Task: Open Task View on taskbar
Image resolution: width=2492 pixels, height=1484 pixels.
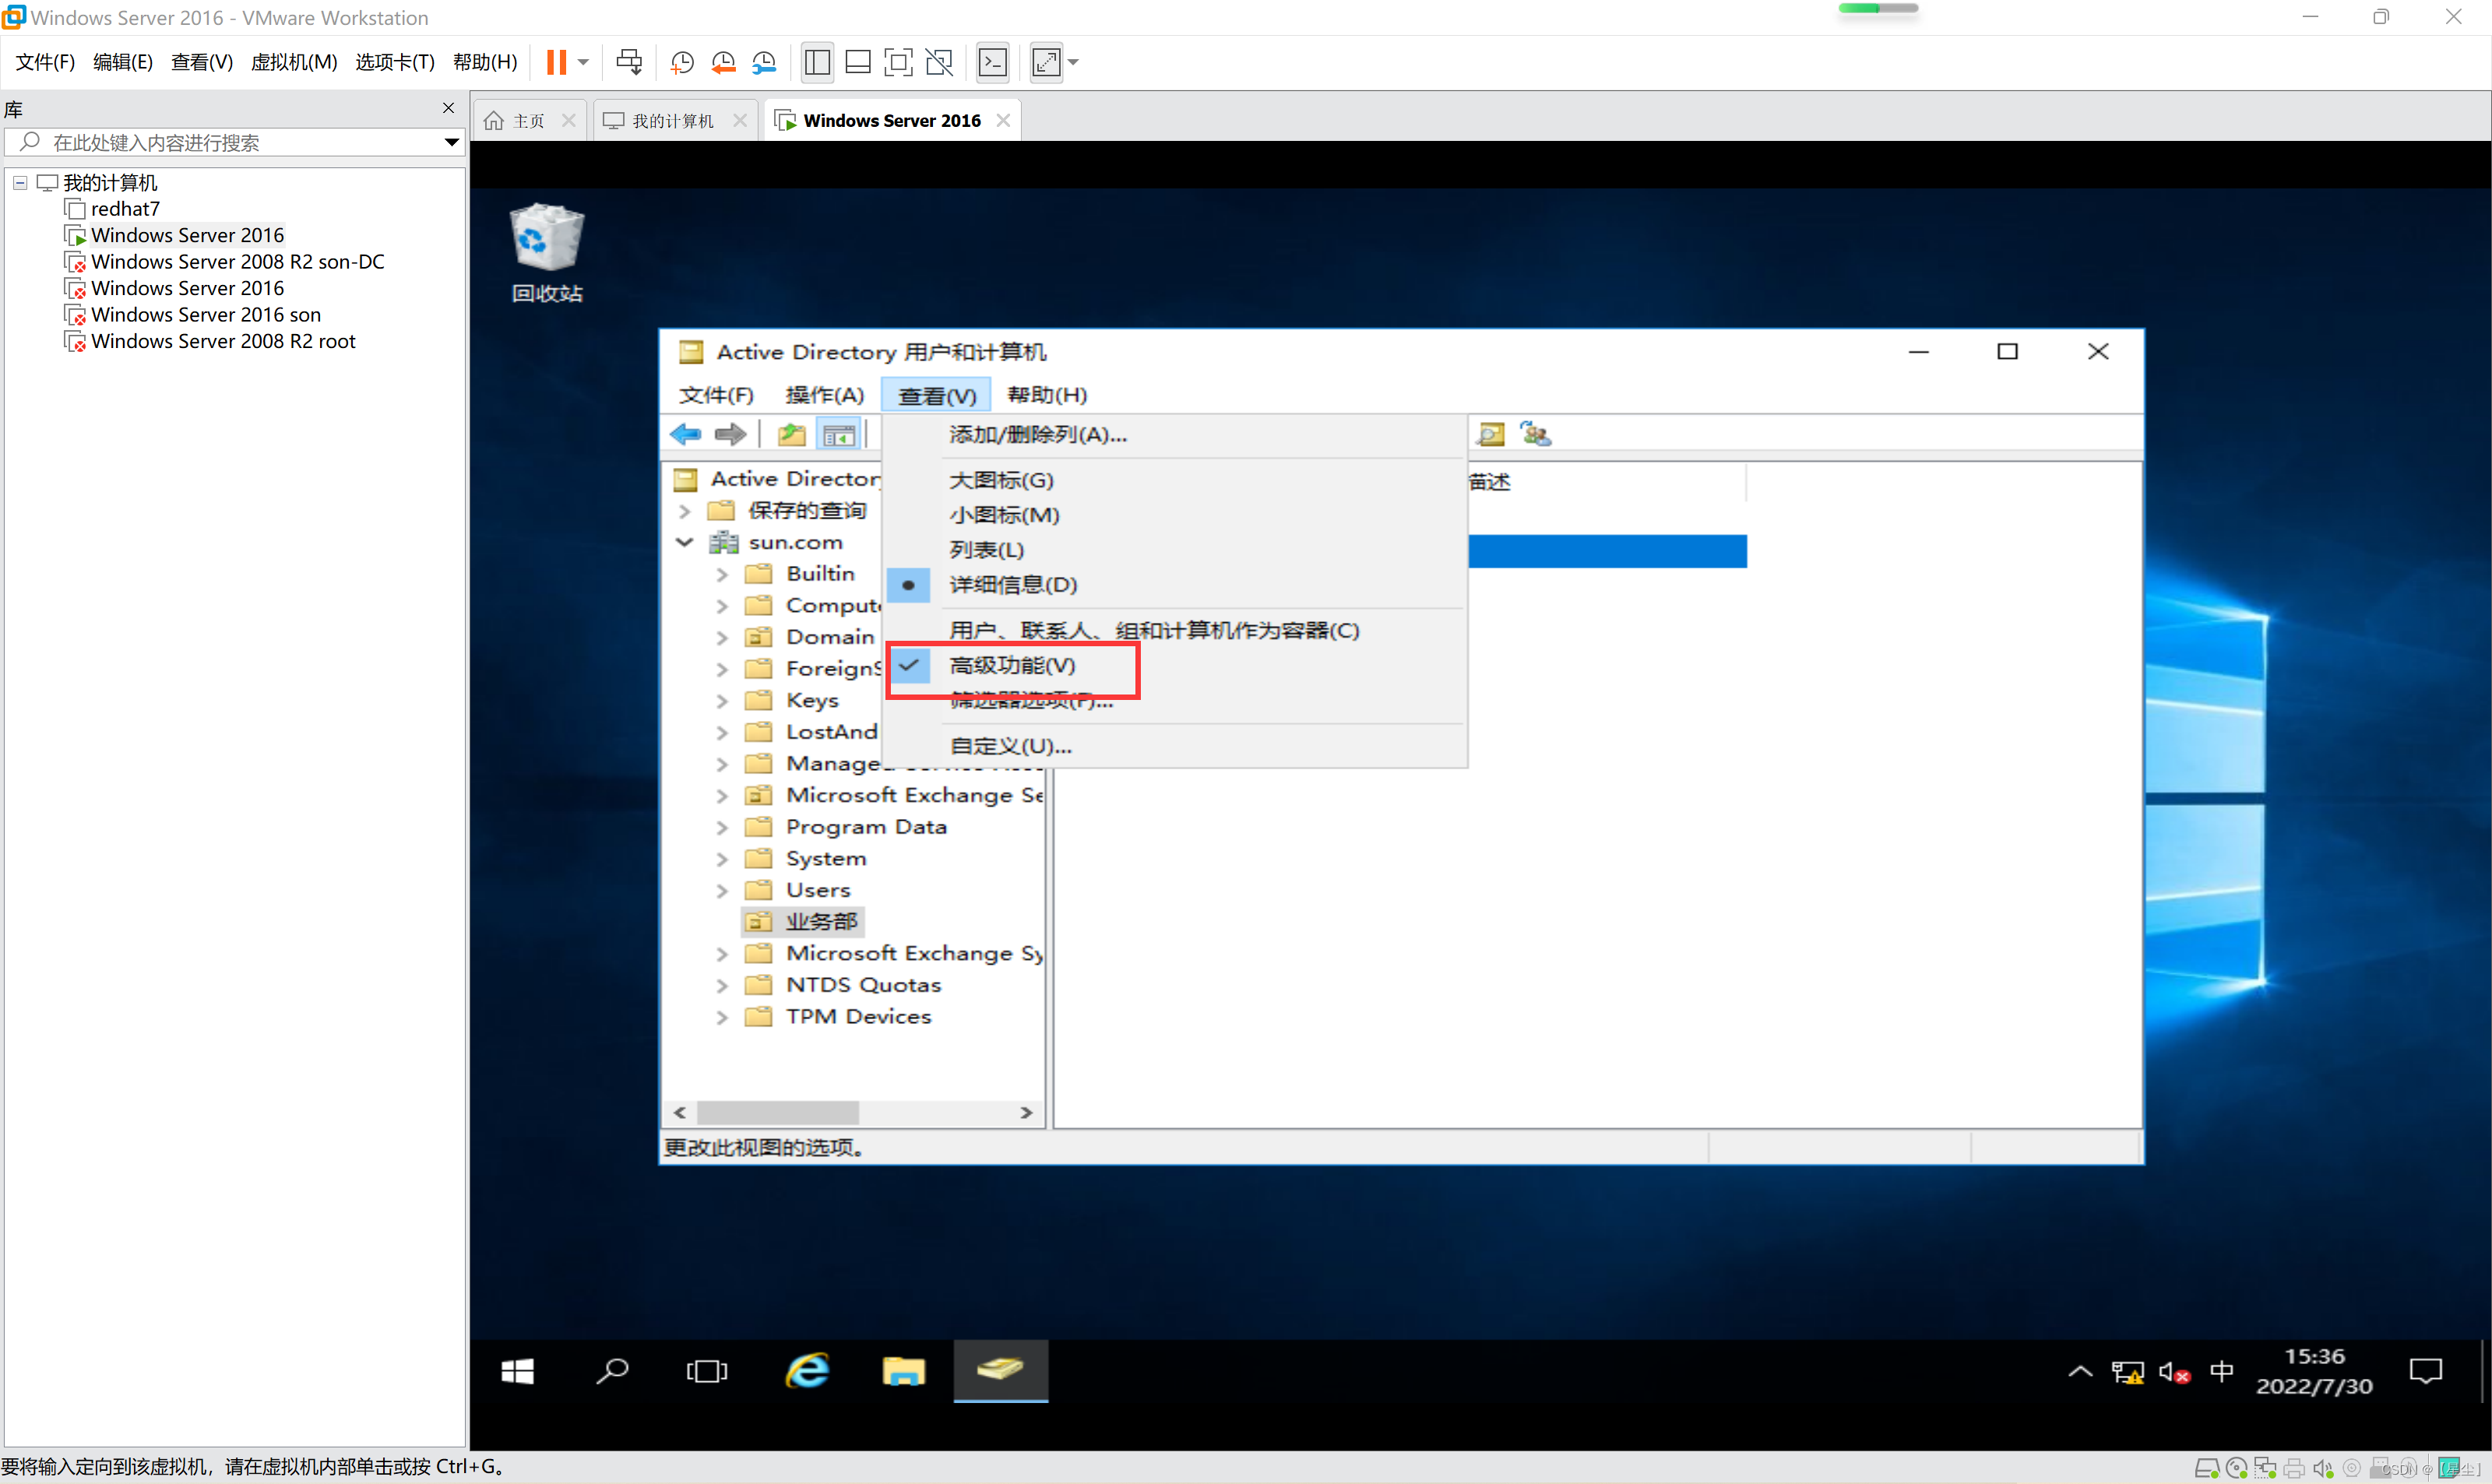Action: (707, 1371)
